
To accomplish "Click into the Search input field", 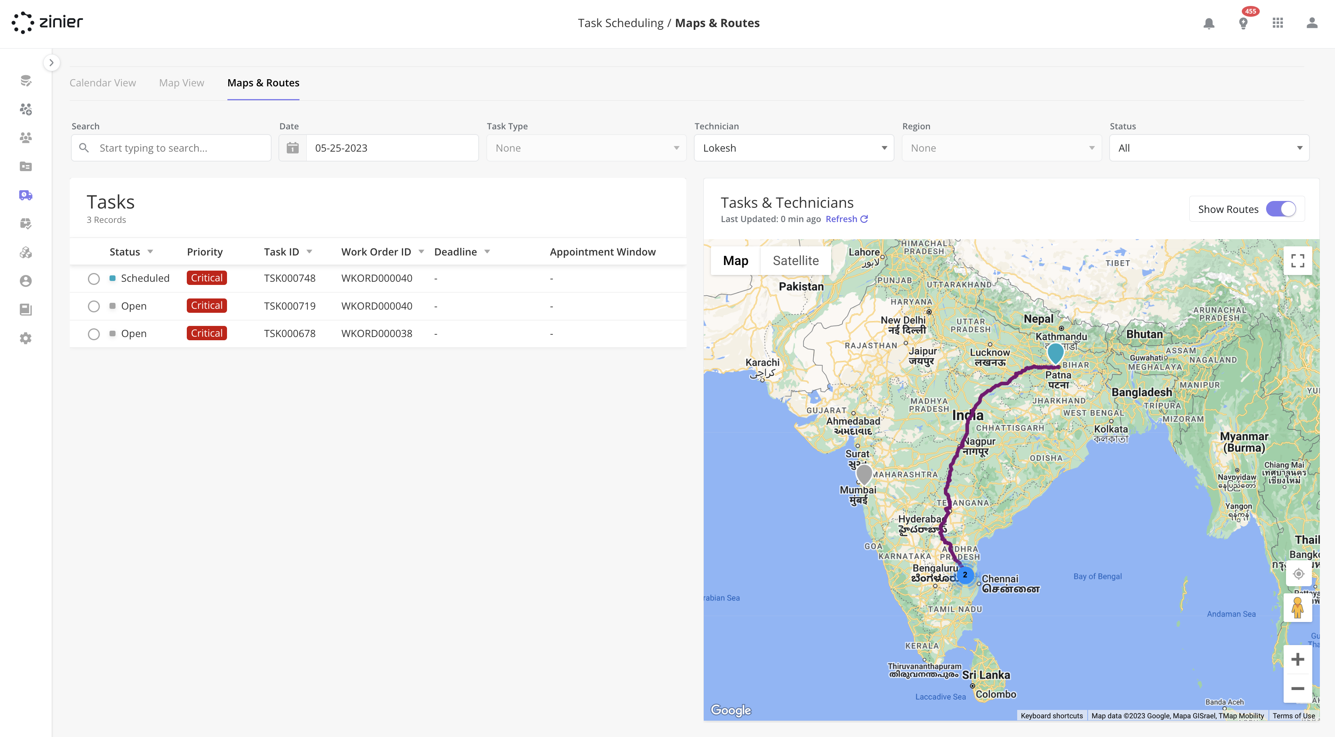I will click(171, 148).
